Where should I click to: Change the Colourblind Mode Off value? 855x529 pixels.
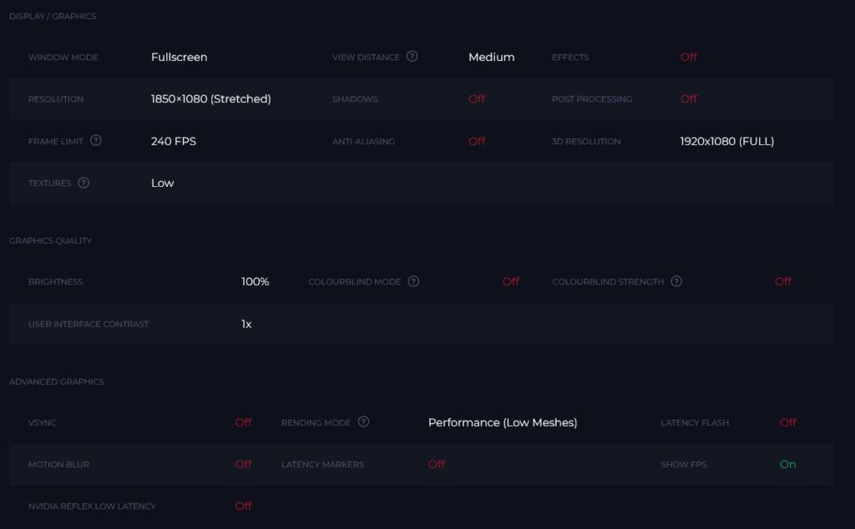(x=511, y=282)
